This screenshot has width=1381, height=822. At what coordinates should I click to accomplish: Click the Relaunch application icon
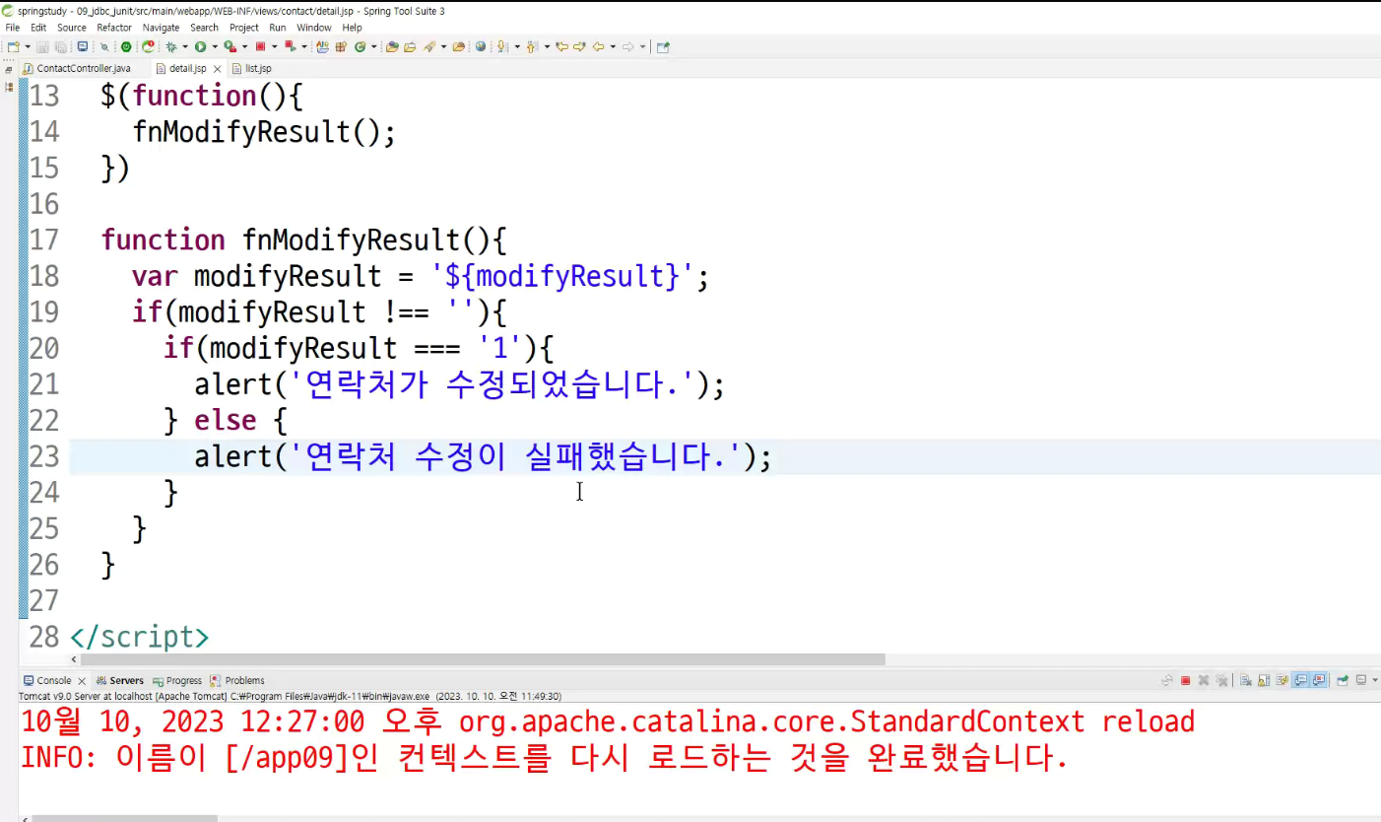click(x=148, y=46)
